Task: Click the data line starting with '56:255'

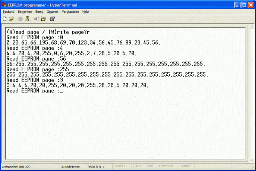Action: [106, 64]
